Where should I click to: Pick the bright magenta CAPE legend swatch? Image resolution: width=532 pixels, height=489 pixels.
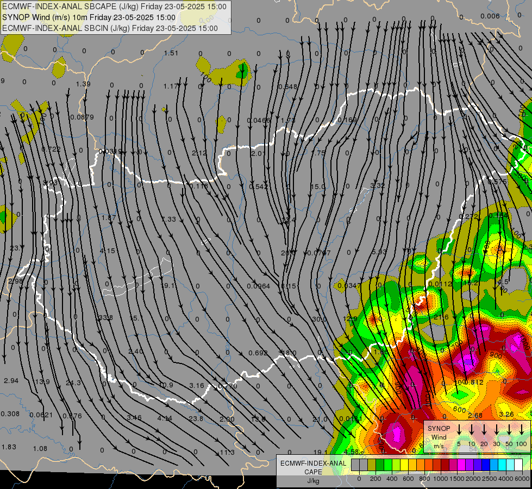pos(461,465)
